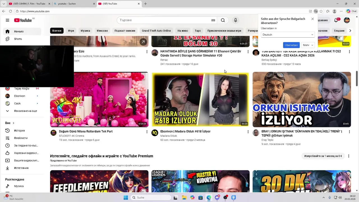Open options for ERAY ORKUN IŞITMAK video

pyautogui.click(x=349, y=132)
